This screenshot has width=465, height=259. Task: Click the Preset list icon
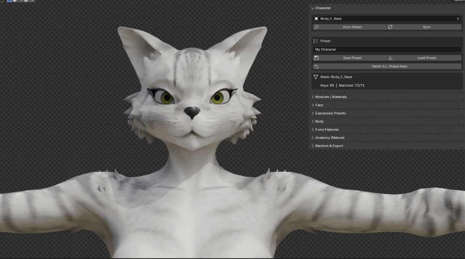[316, 41]
